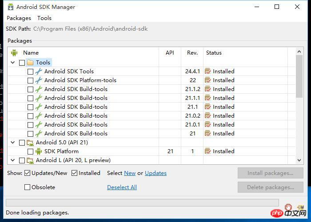Open the Packages menu

pos(19,18)
